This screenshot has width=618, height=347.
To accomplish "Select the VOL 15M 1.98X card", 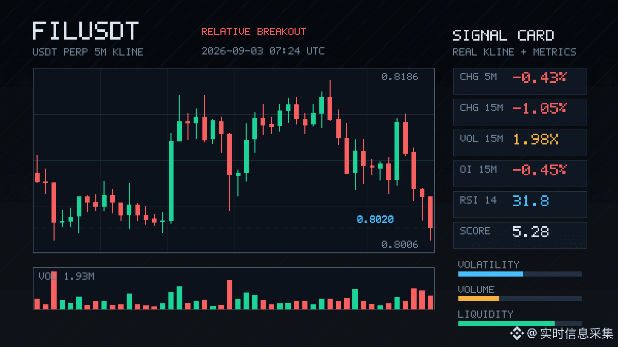I will point(520,143).
